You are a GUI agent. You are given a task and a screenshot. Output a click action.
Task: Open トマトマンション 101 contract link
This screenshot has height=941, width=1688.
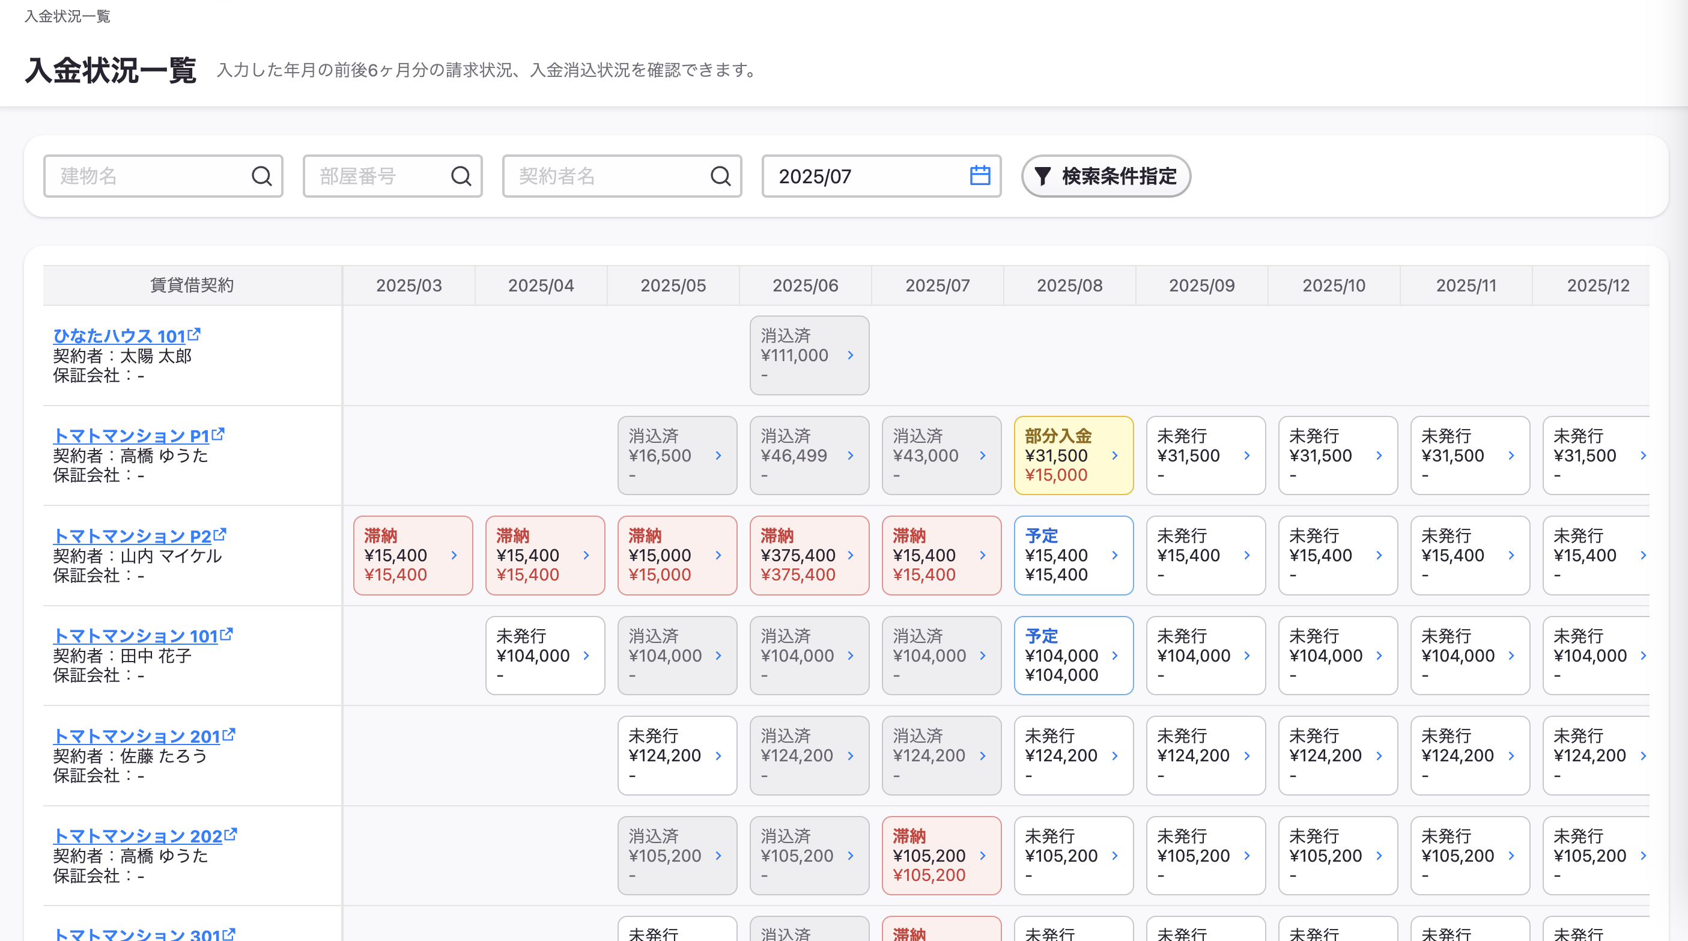(136, 636)
